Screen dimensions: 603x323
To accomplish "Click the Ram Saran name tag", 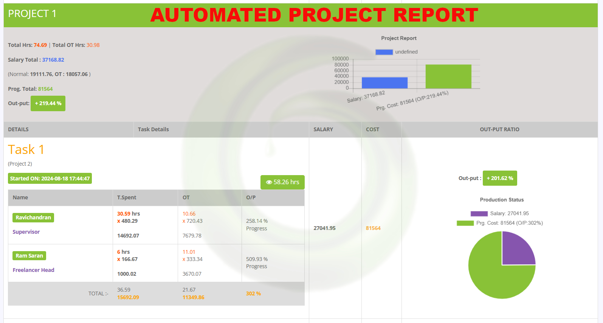I will (29, 256).
